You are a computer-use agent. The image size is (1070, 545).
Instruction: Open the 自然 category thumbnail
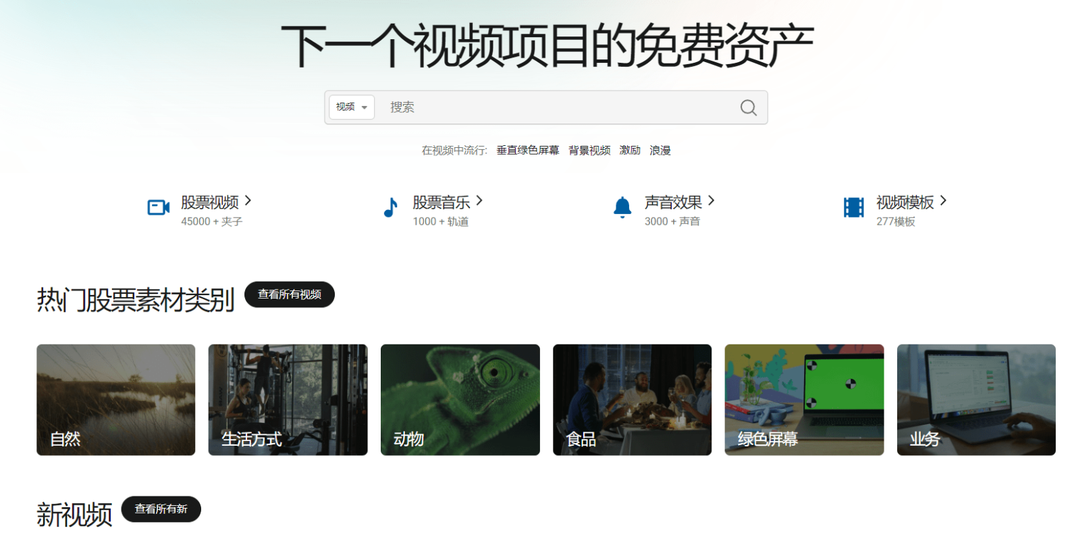[x=115, y=400]
